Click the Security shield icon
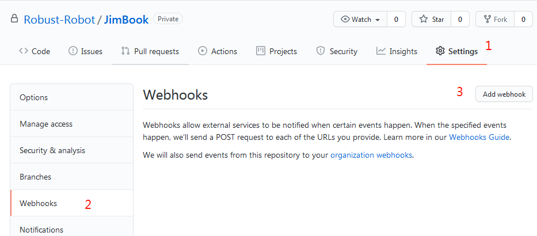The image size is (537, 236). click(x=321, y=51)
